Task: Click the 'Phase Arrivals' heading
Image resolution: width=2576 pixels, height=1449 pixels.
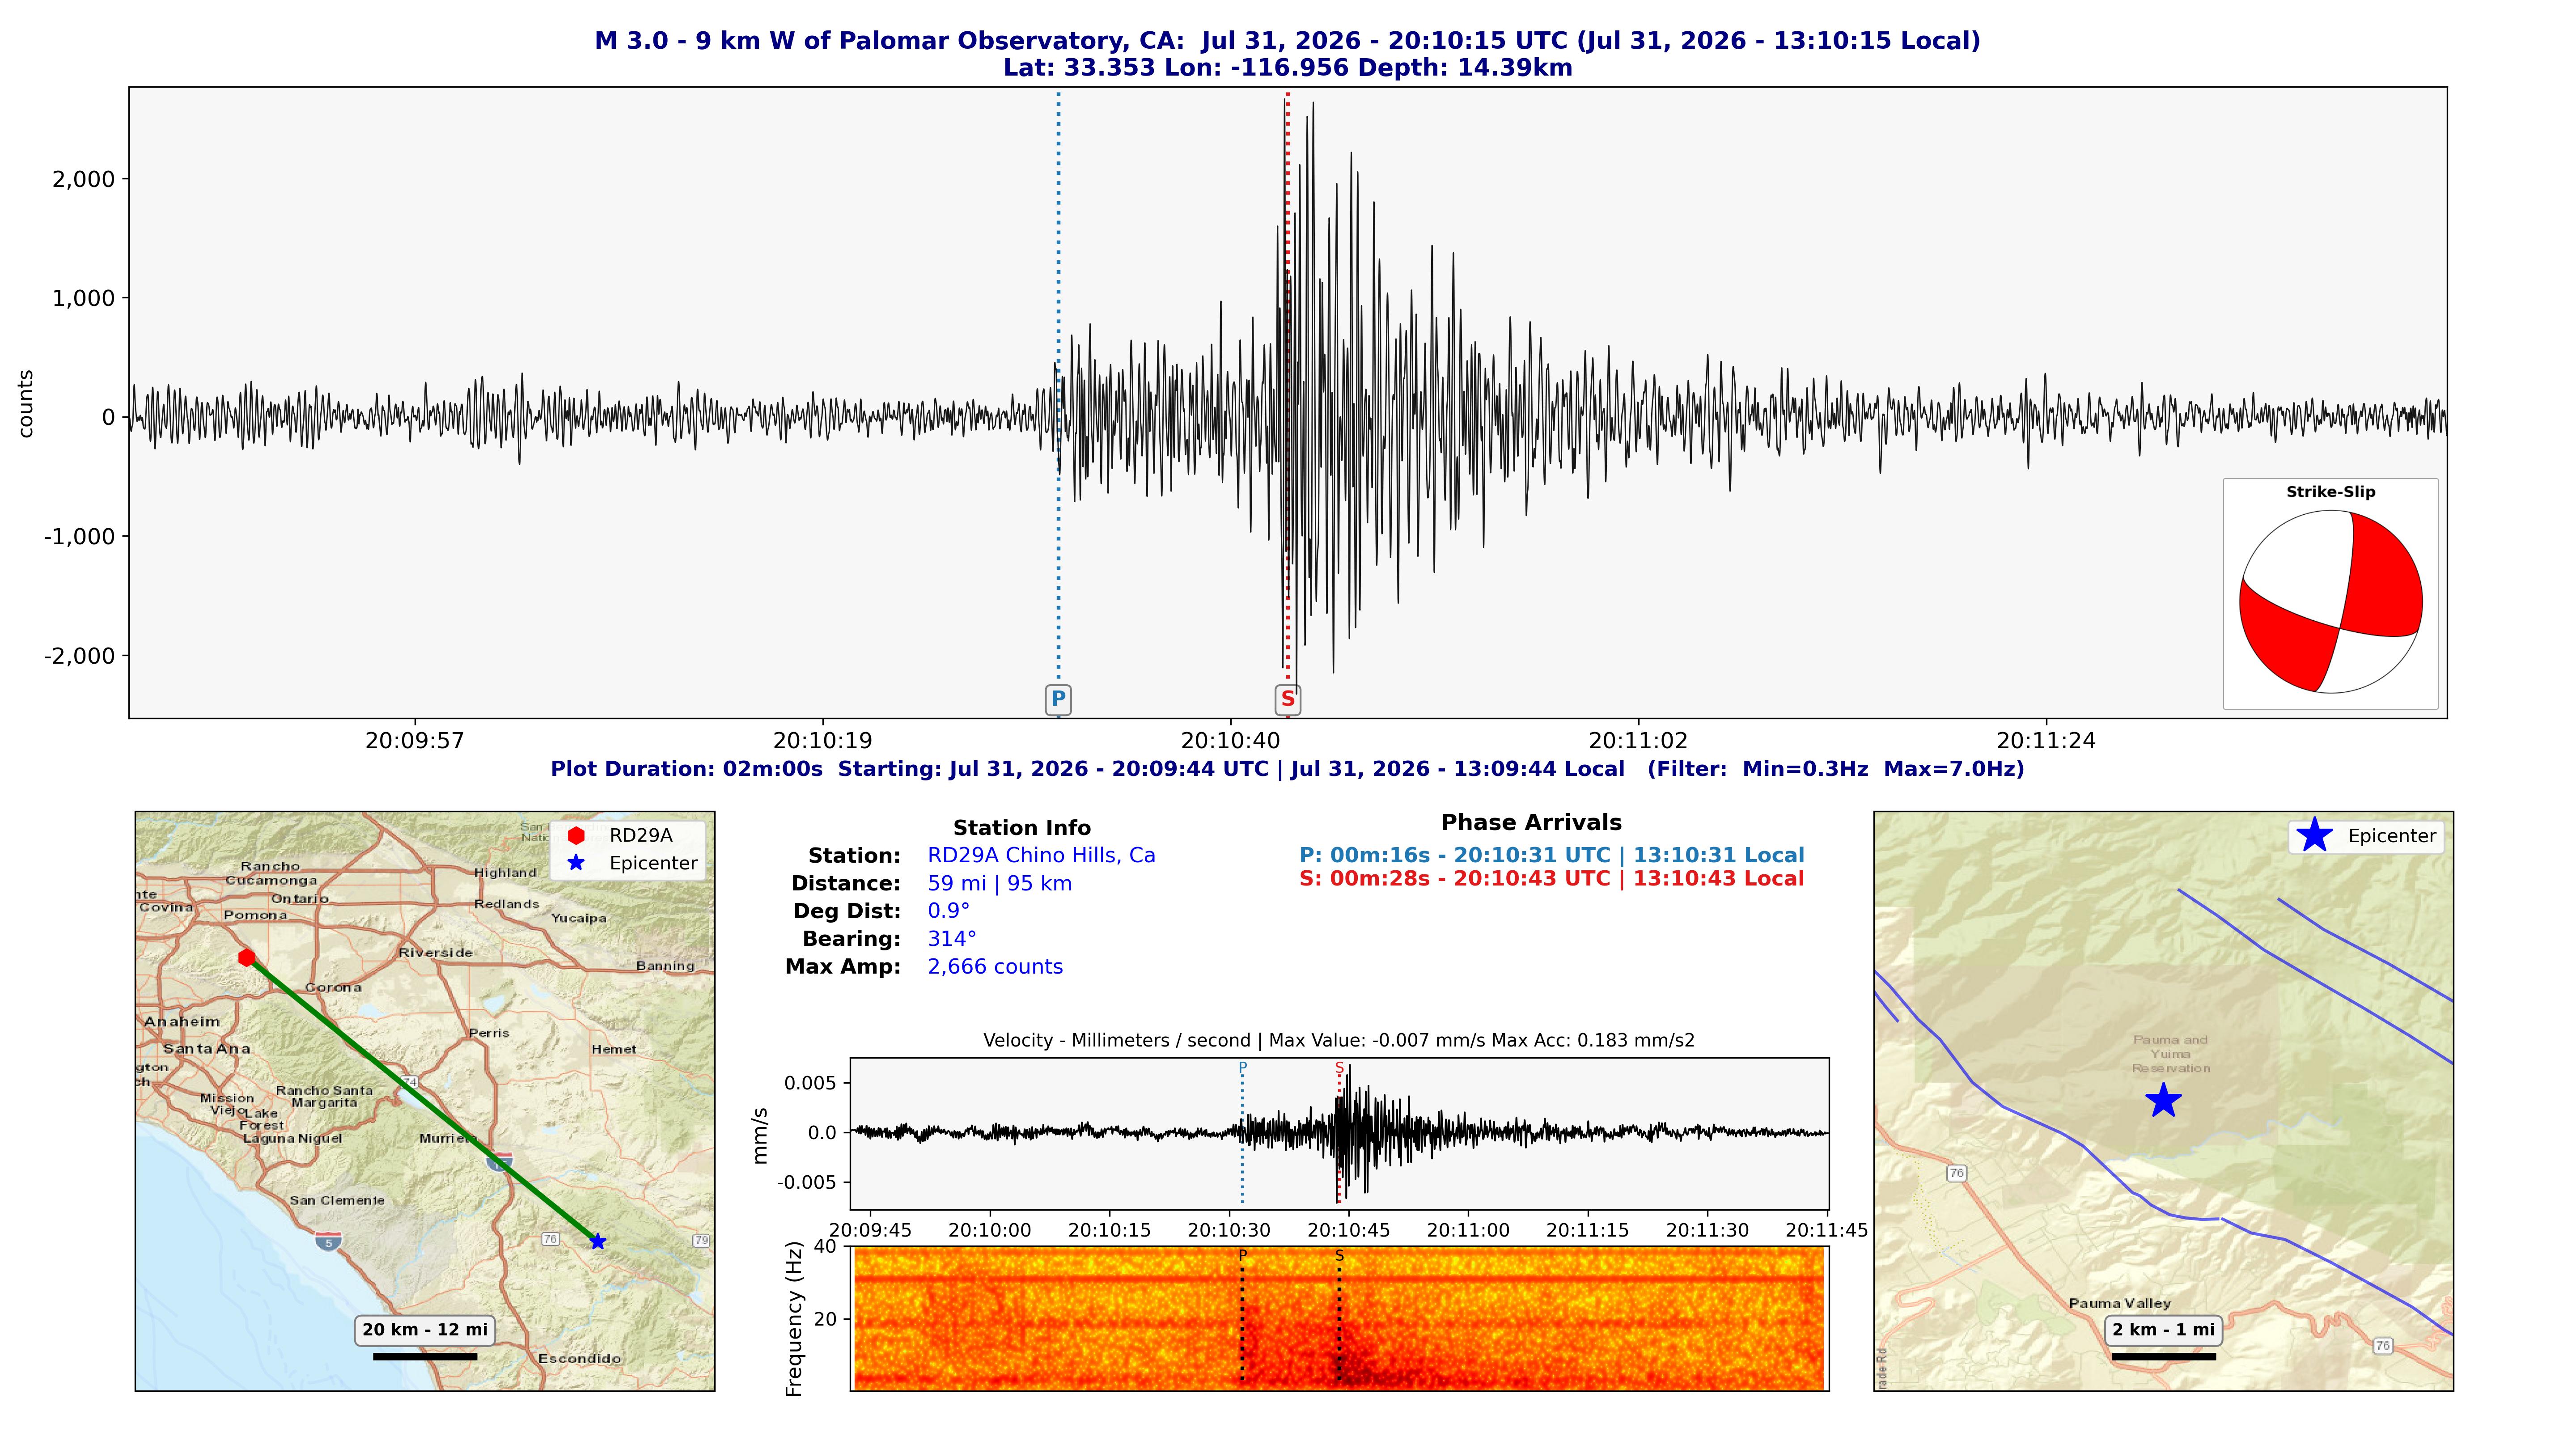Action: pyautogui.click(x=1531, y=823)
